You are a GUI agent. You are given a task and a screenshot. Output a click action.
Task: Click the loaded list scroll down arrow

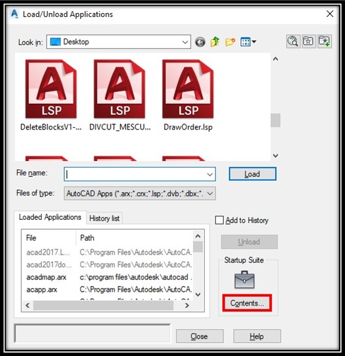click(198, 294)
